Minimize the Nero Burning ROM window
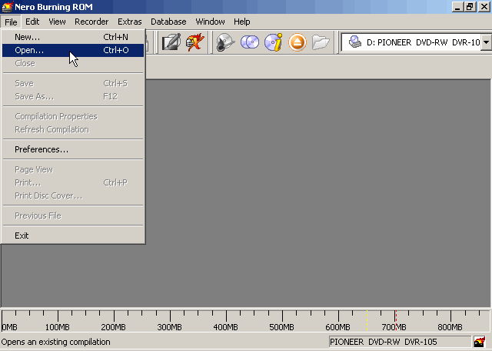This screenshot has height=351, width=492. (x=457, y=7)
